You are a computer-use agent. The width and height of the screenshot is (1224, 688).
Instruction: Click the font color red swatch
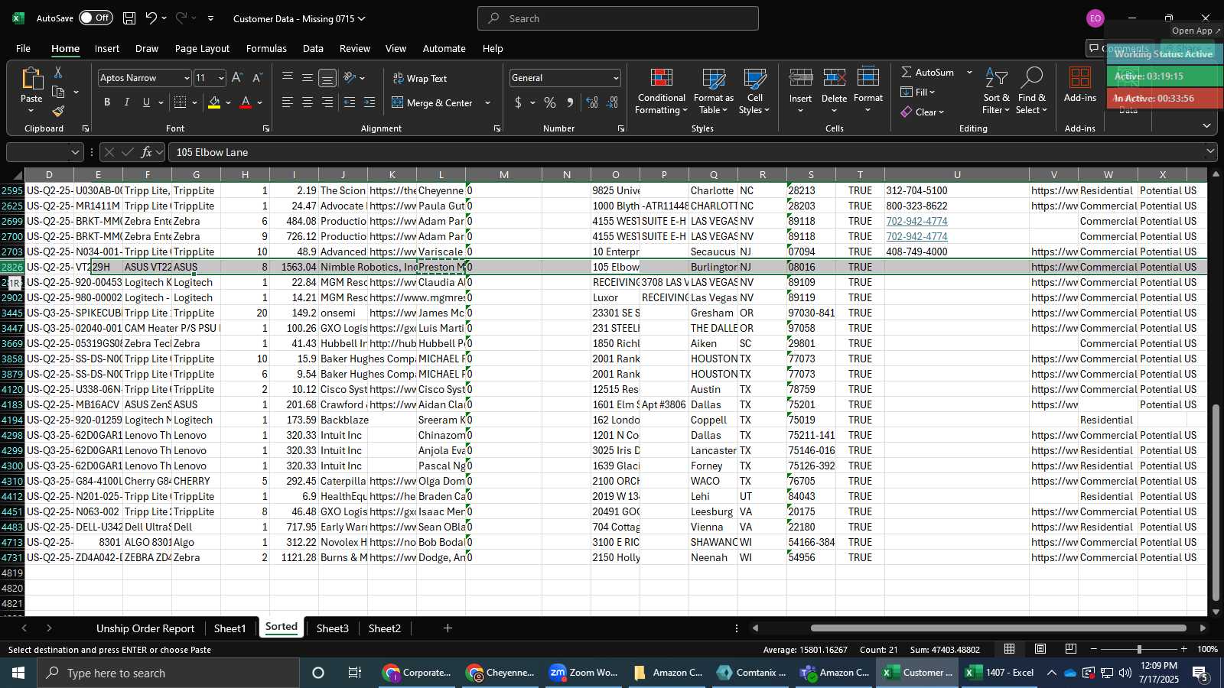[246, 102]
